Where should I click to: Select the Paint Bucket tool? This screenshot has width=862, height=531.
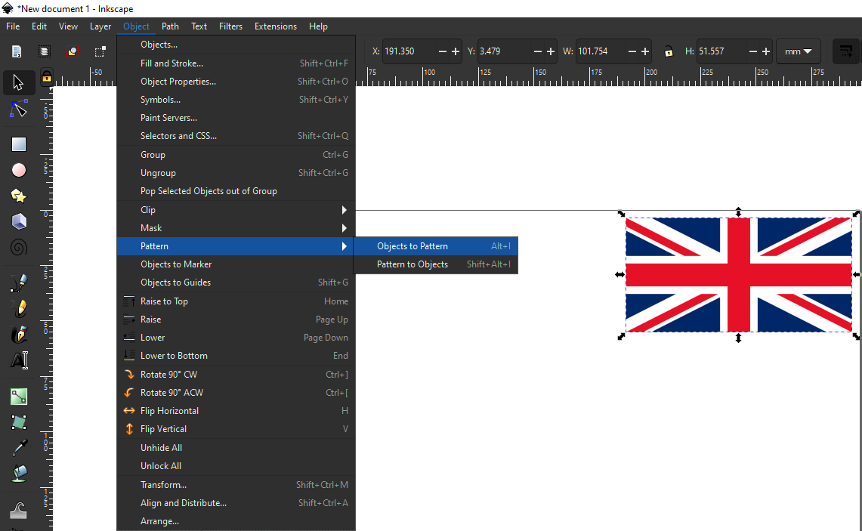click(x=19, y=474)
